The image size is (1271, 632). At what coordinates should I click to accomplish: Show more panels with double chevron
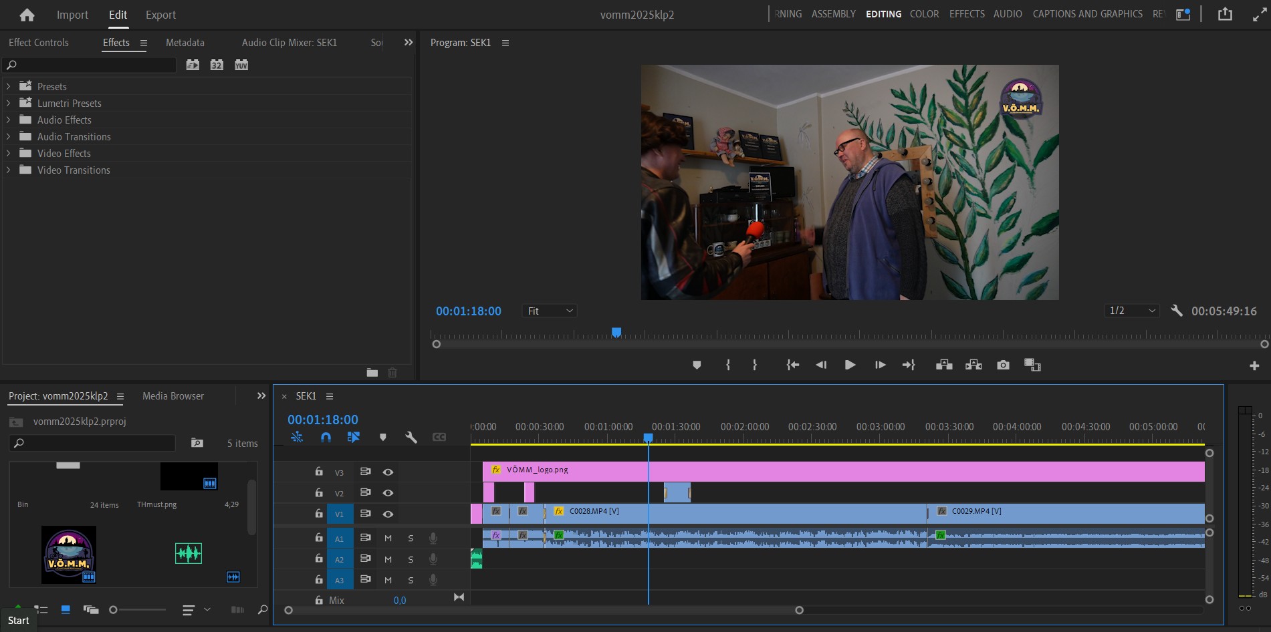[409, 43]
